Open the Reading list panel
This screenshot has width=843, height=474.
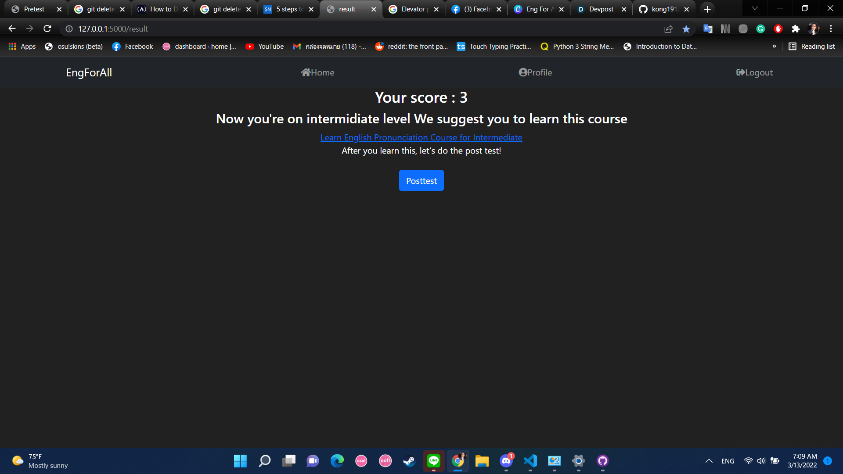click(811, 47)
